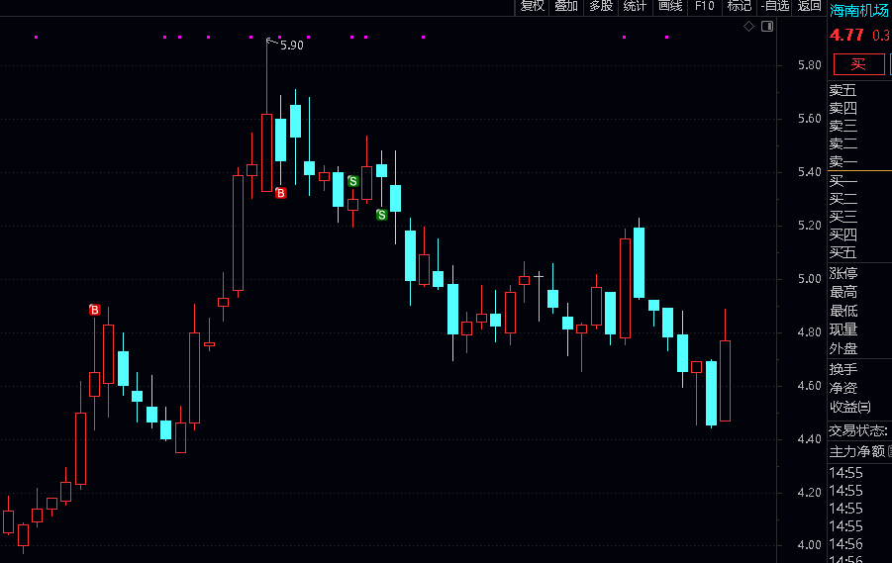Click the 4.20 price axis label

tap(810, 493)
